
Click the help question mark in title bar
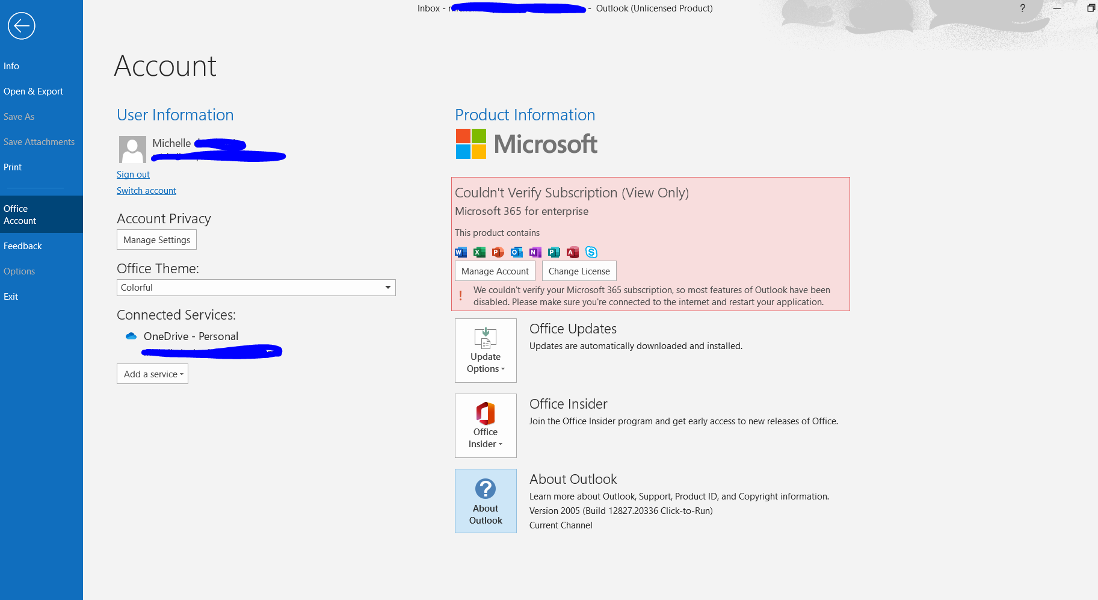(x=1022, y=8)
